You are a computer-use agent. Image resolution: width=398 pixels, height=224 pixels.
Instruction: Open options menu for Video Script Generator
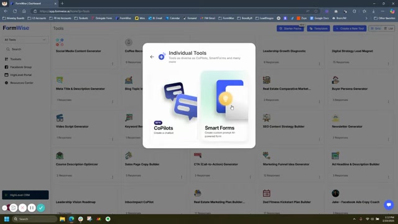(113, 139)
